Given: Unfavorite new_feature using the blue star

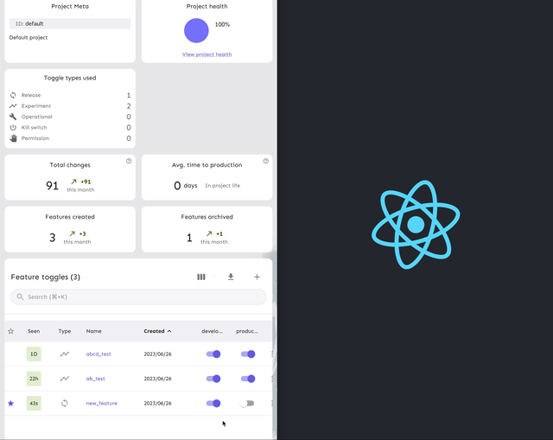Looking at the screenshot, I should tap(11, 403).
